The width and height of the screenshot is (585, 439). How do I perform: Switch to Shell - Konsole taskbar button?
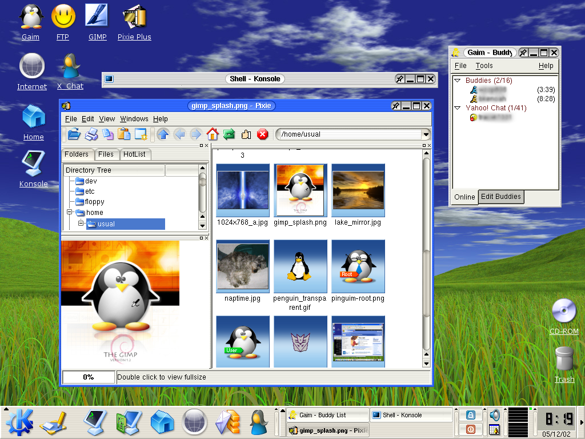point(411,415)
